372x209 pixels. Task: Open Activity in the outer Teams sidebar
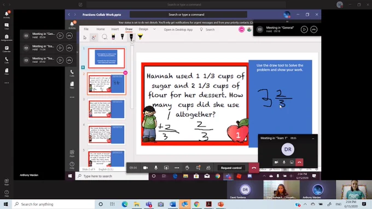pos(7,15)
